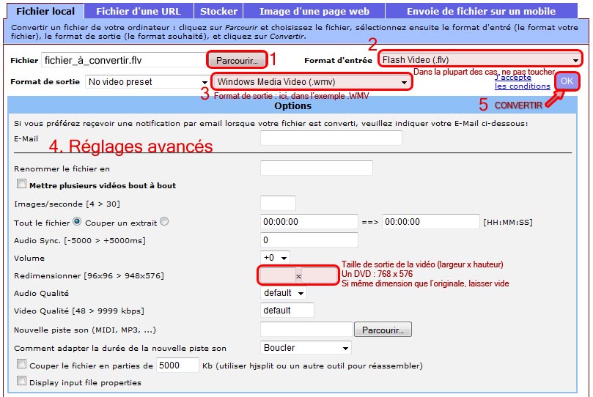Click the Audio Sync value field
Viewport: 593px width, 397px height.
pos(309,240)
